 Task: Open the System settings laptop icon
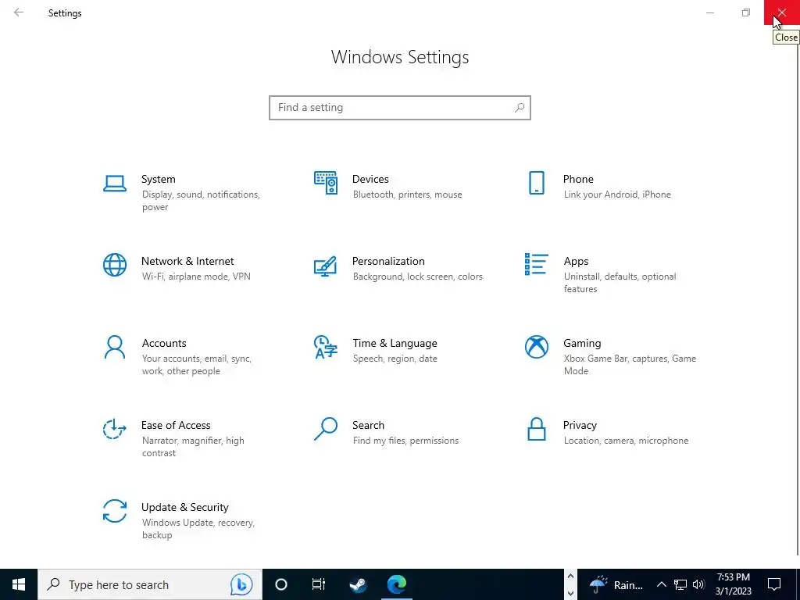pyautogui.click(x=115, y=183)
